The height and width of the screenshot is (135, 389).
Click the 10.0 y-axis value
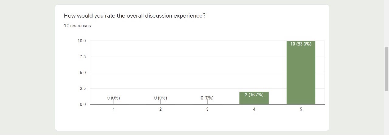[82, 41]
